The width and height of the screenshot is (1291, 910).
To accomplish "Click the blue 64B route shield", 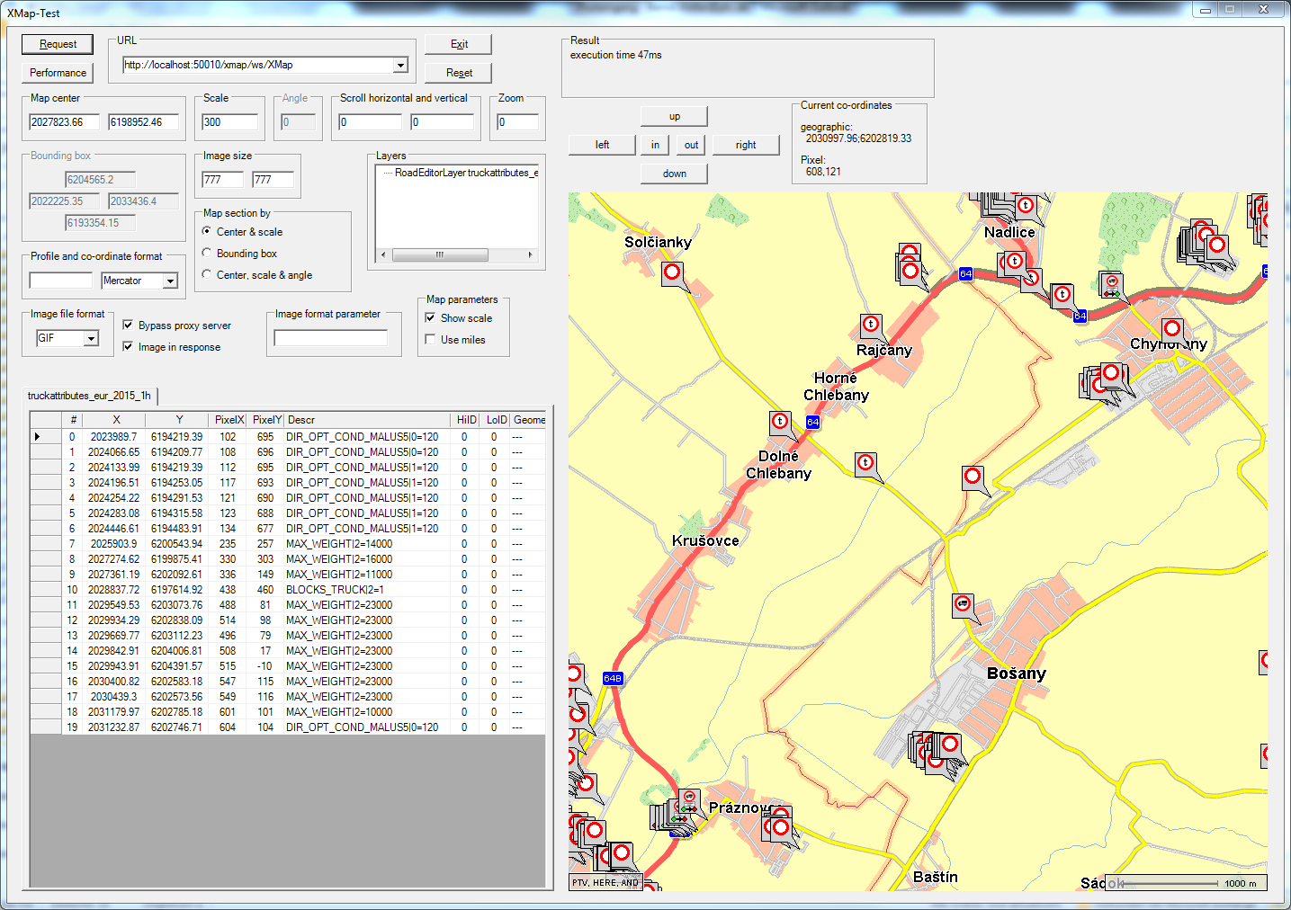I will click(x=613, y=678).
